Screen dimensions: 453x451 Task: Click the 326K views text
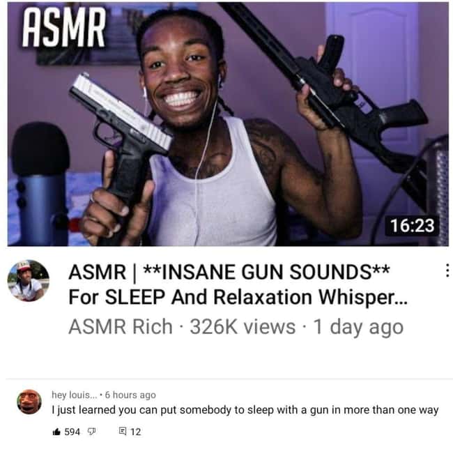click(243, 327)
